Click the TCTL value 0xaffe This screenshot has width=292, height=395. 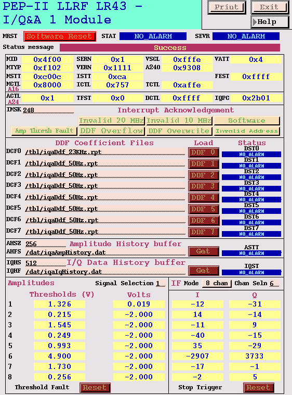coord(187,85)
